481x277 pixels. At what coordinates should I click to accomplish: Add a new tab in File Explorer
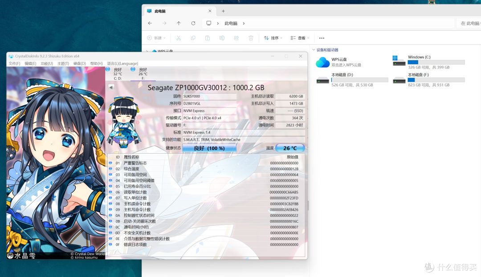coord(223,11)
